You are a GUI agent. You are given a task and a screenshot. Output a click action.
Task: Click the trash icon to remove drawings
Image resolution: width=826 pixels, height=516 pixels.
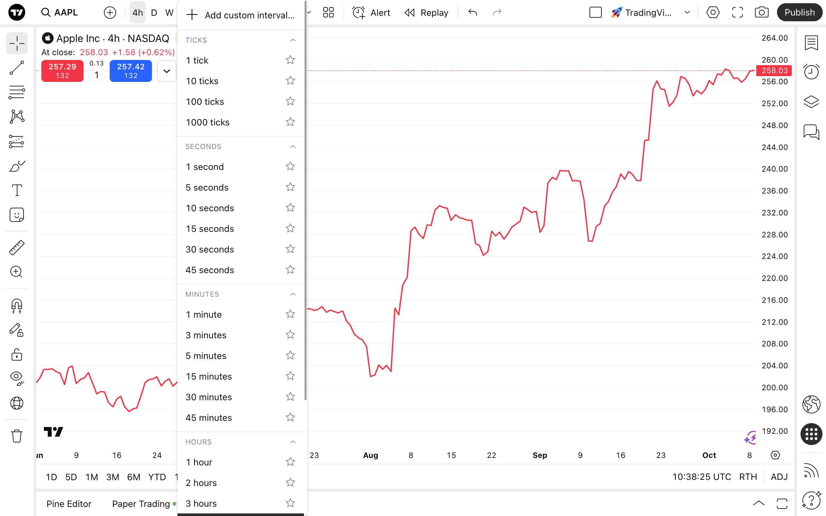[16, 436]
